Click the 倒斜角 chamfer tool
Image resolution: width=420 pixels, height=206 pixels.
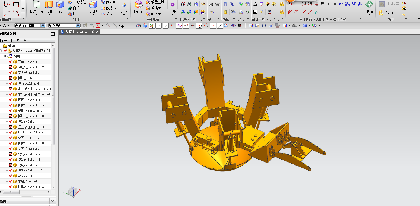click(108, 2)
